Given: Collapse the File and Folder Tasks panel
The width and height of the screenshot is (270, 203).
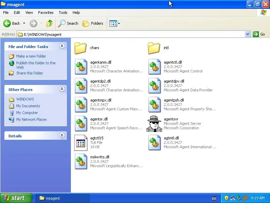Looking at the screenshot, I should (x=62, y=46).
